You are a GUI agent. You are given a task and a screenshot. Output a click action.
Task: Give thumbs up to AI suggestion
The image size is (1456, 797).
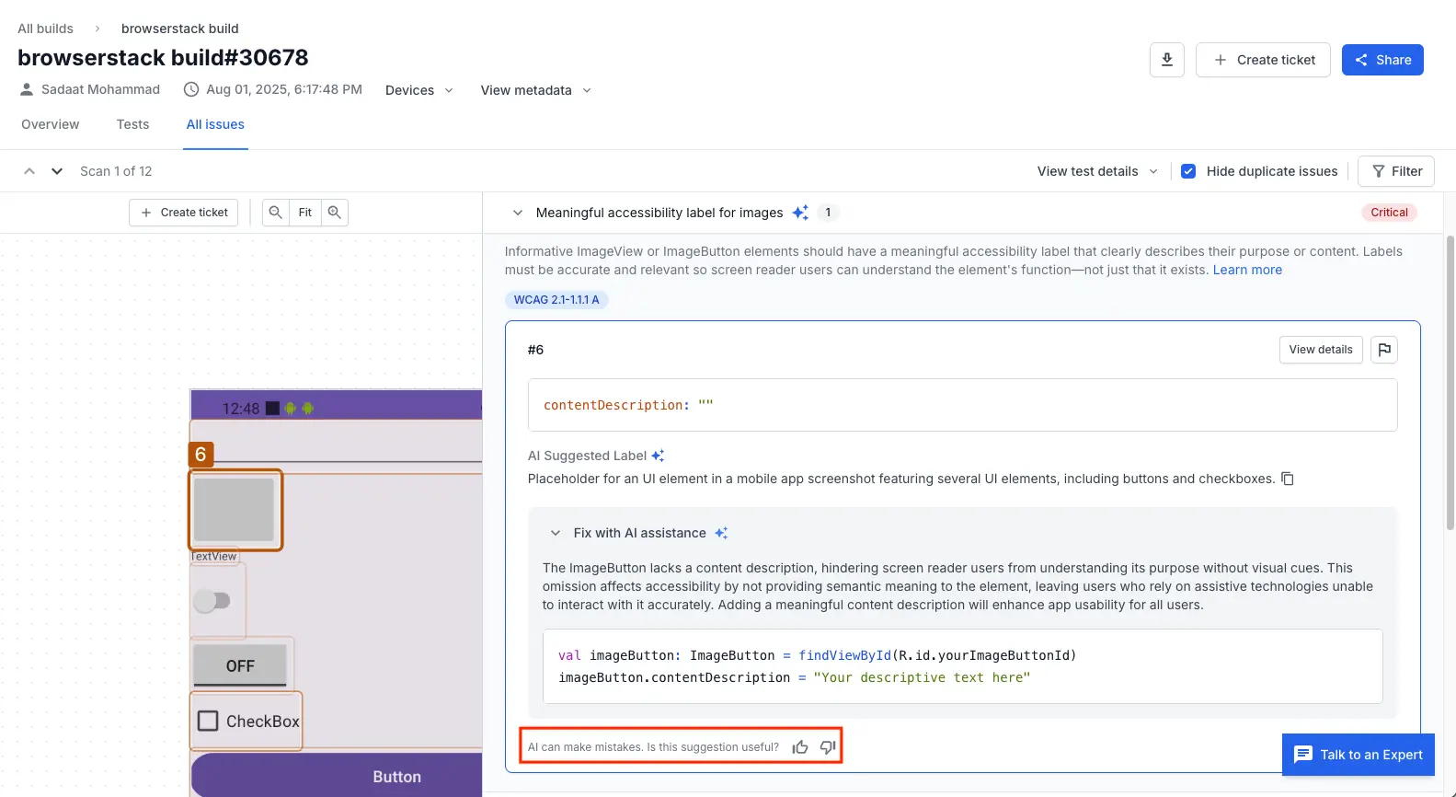point(800,747)
